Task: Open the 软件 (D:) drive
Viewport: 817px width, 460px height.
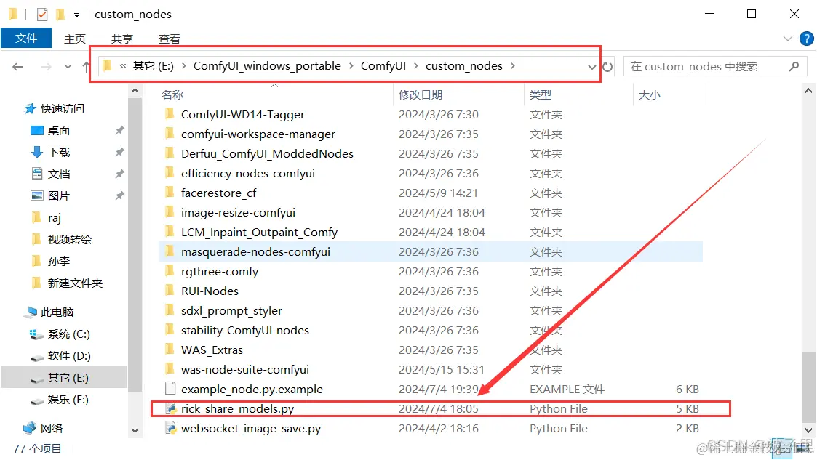Action: point(69,356)
